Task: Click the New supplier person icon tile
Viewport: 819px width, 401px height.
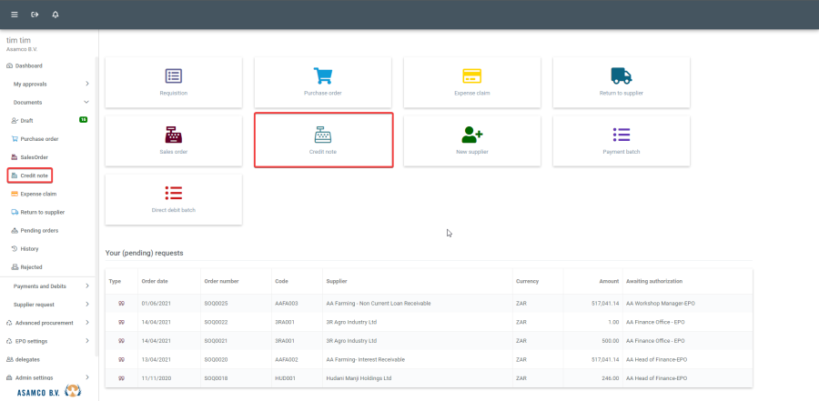Action: (x=471, y=140)
